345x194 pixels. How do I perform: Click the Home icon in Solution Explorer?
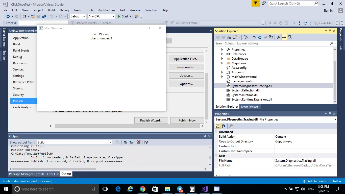pyautogui.click(x=229, y=37)
